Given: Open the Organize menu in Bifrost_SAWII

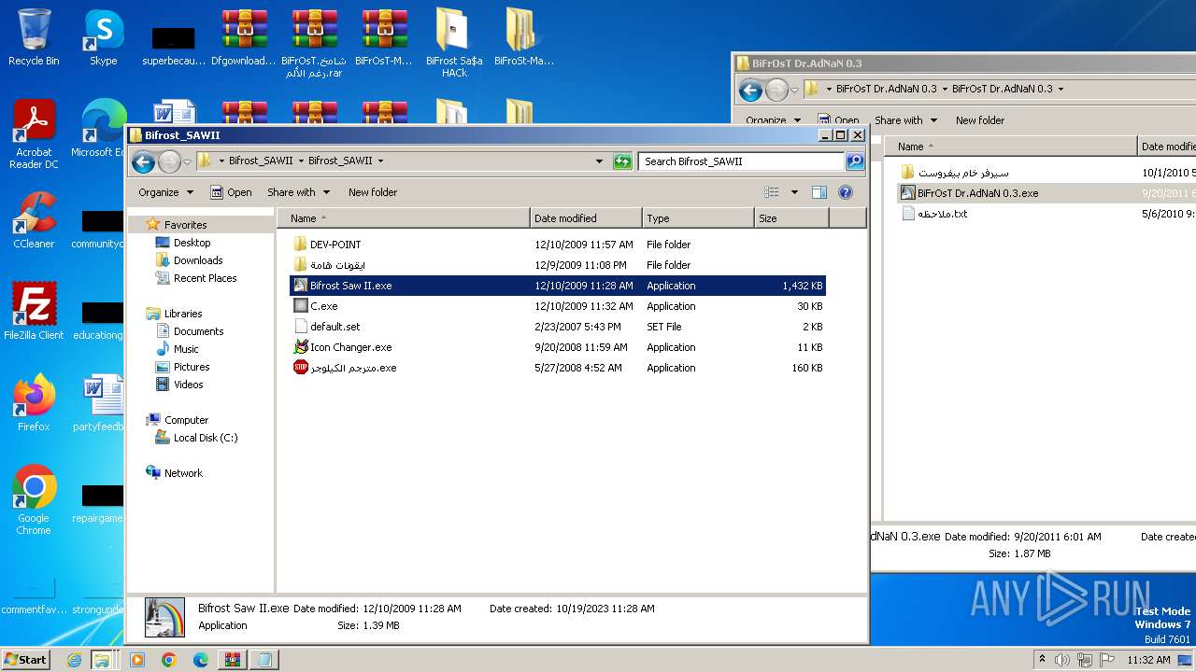Looking at the screenshot, I should click(165, 192).
